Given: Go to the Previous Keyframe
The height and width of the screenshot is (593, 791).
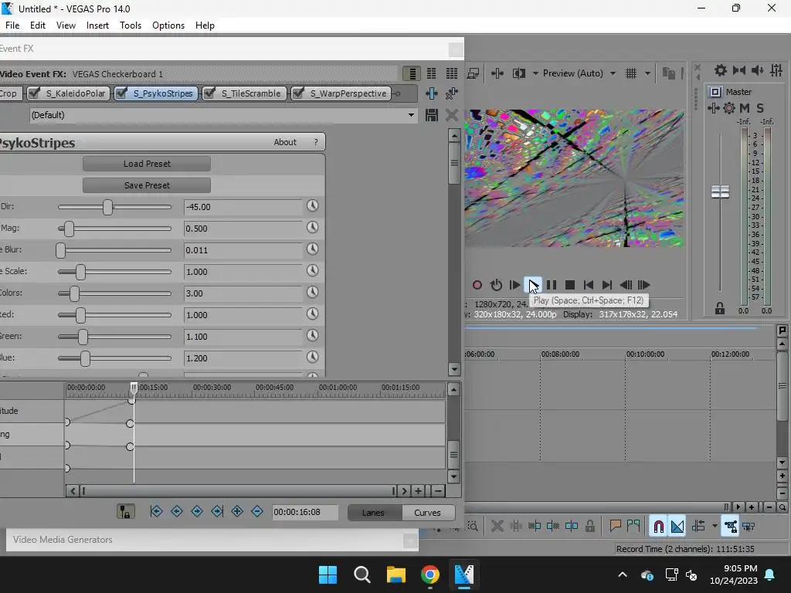Looking at the screenshot, I should point(177,511).
